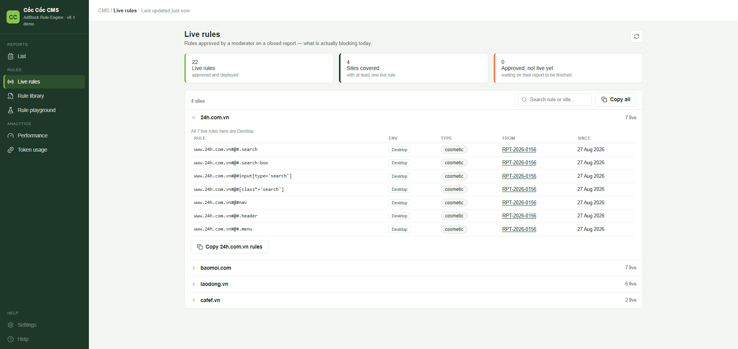The image size is (738, 349).
Task: Click the refresh icon beside Live rules heading
Action: point(636,36)
